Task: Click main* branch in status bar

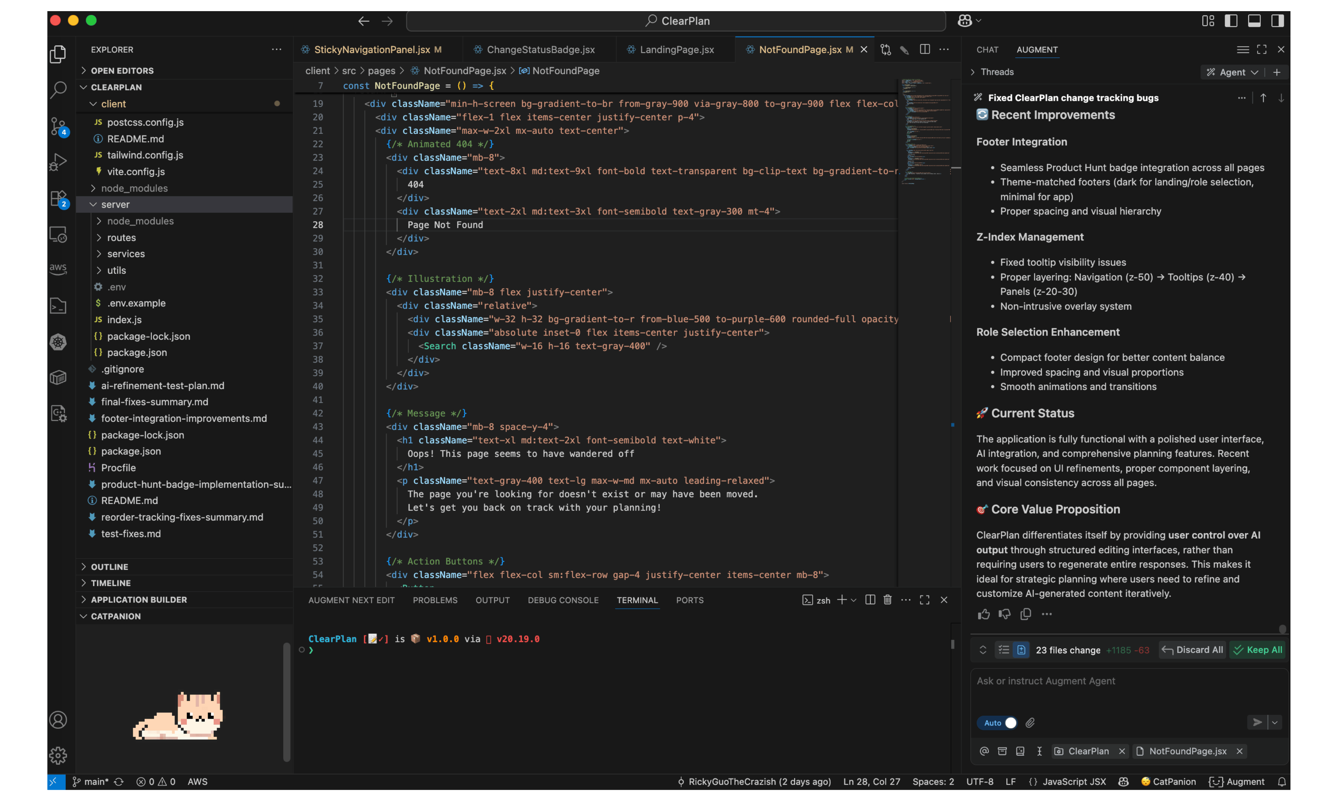Action: click(91, 781)
